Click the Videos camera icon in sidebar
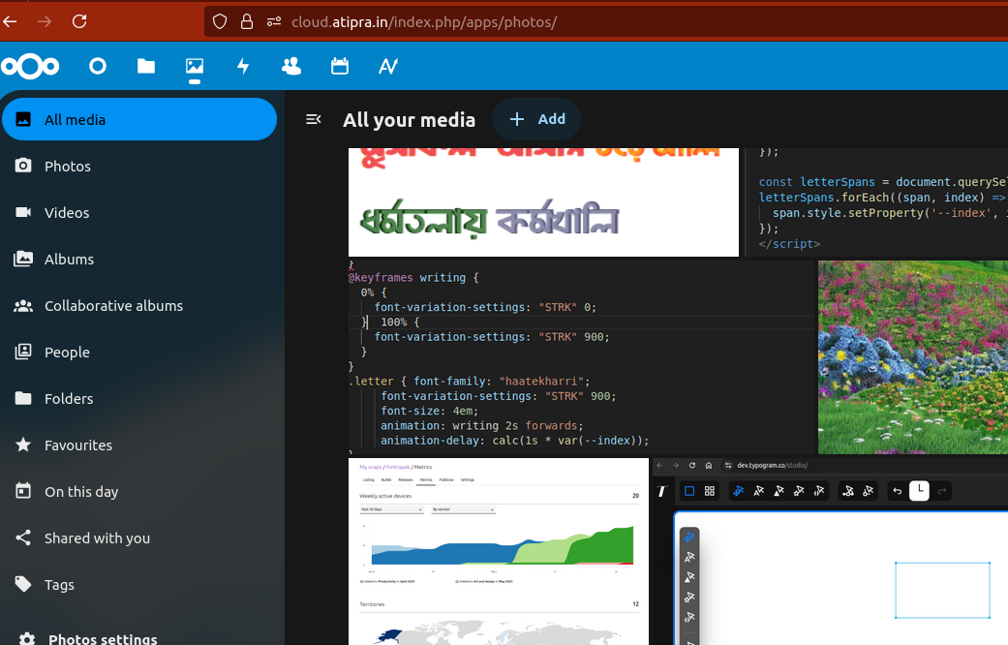The height and width of the screenshot is (645, 1008). point(23,212)
